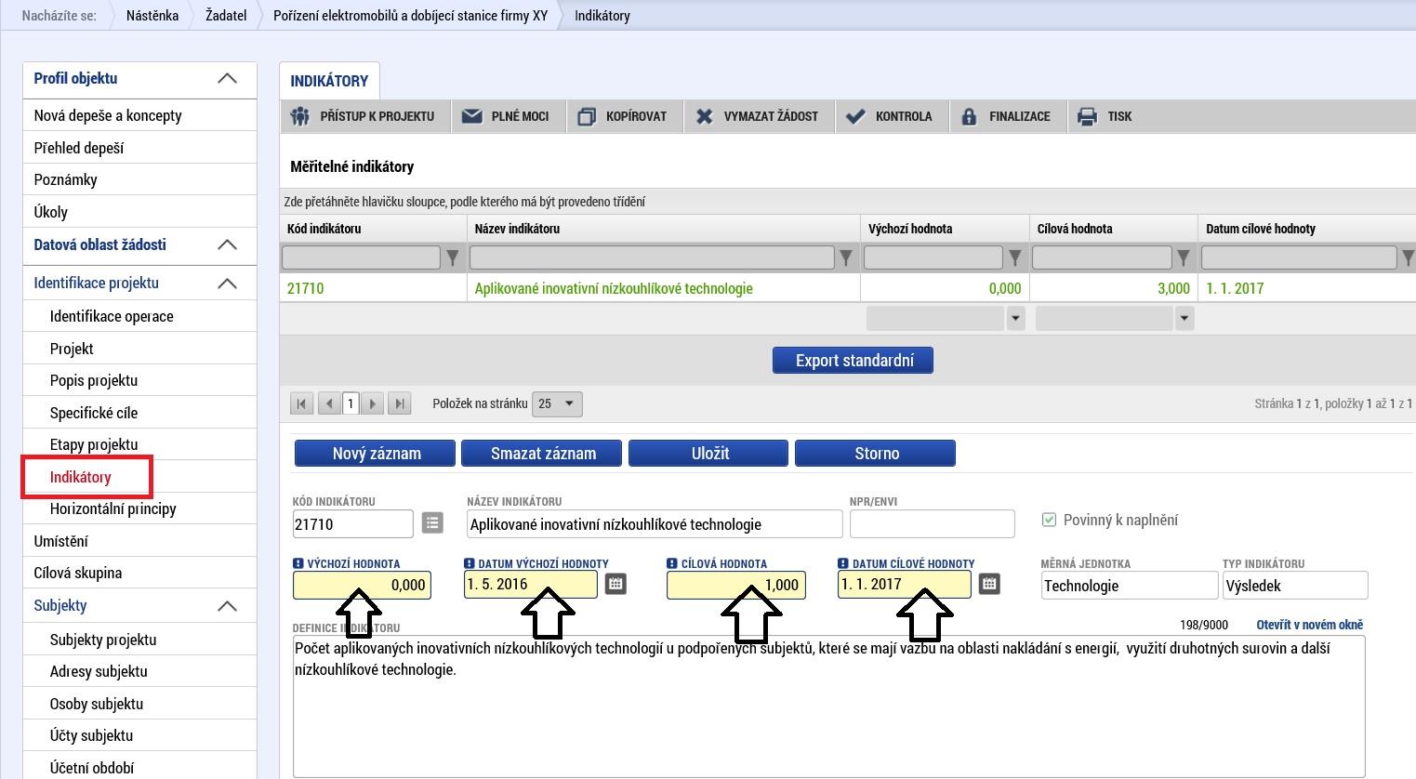Sort by Název indikátoru column header
Image resolution: width=1416 pixels, height=779 pixels.
pos(663,229)
